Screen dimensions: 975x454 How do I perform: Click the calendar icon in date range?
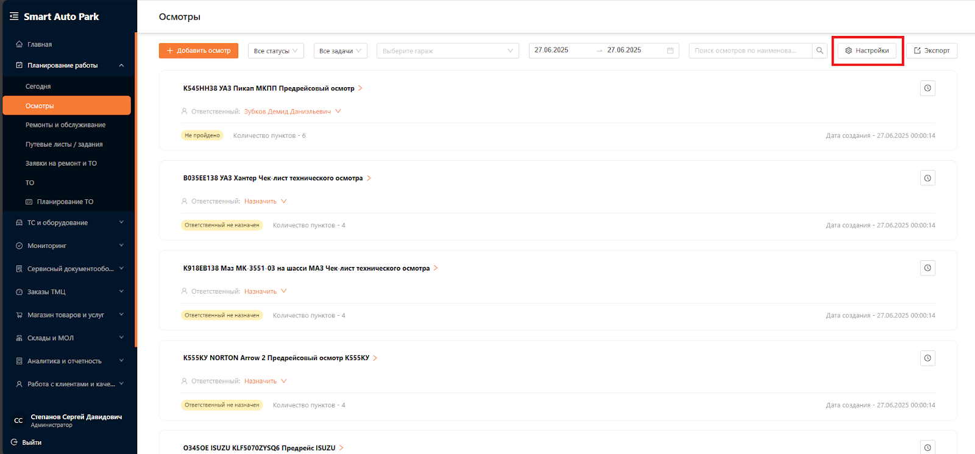coord(670,51)
